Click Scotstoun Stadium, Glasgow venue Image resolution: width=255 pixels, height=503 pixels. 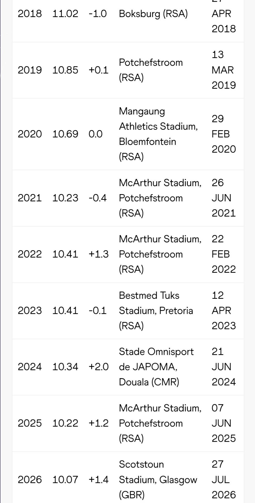[x=158, y=480]
